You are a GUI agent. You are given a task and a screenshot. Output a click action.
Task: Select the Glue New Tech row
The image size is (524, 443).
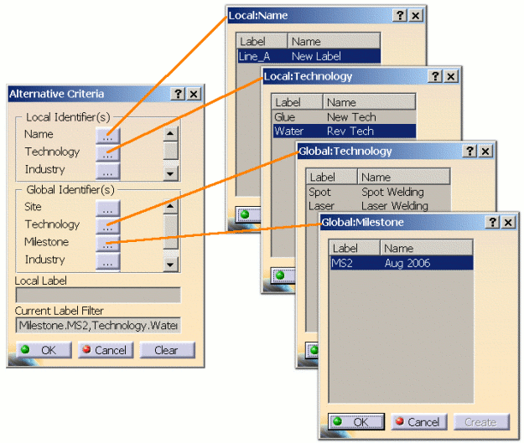click(x=344, y=117)
